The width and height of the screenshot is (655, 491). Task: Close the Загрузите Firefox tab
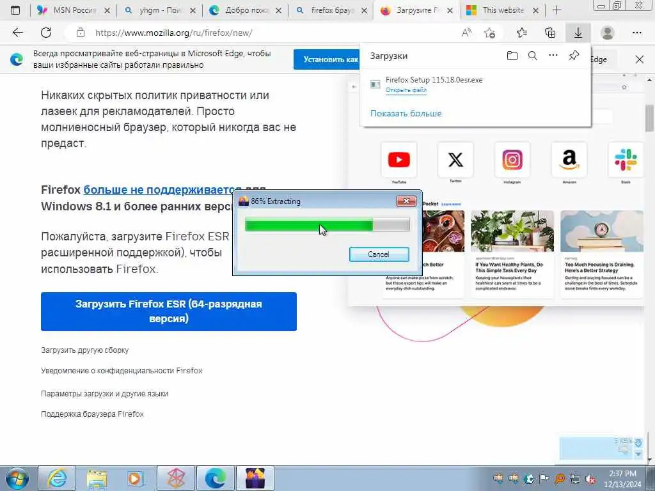450,11
